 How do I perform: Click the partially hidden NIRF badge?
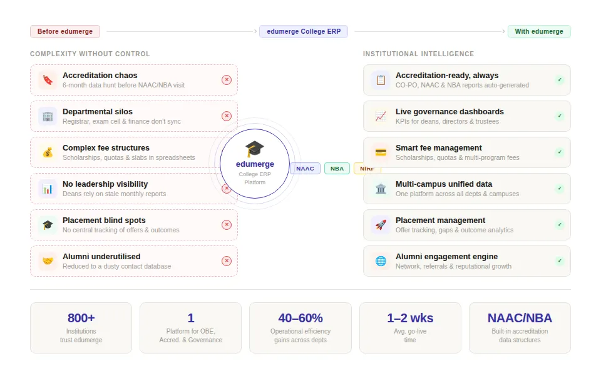tap(367, 168)
